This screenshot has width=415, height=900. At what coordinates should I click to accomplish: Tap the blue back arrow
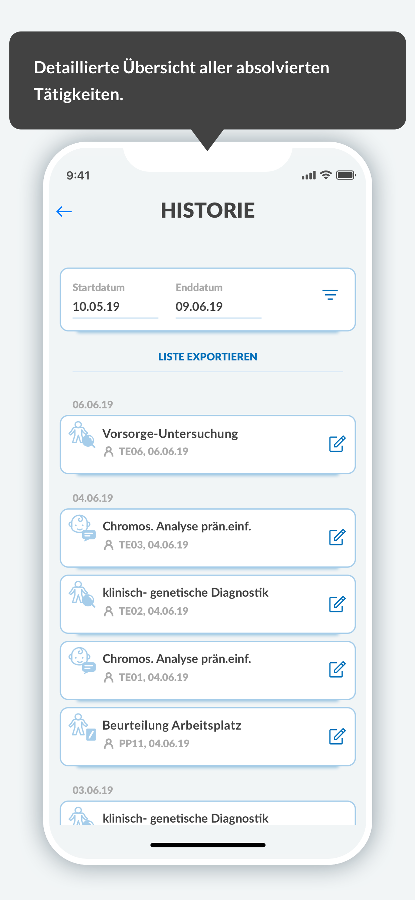[64, 211]
